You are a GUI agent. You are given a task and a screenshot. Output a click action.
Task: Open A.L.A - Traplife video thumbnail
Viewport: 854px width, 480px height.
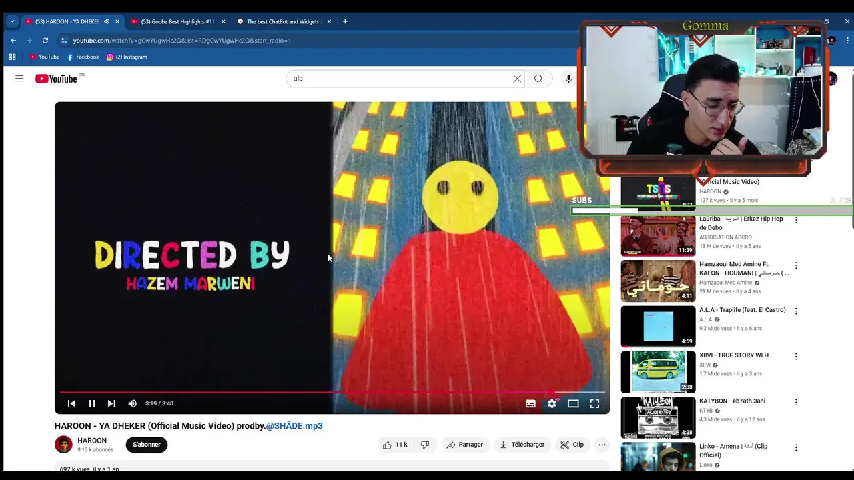coord(658,326)
